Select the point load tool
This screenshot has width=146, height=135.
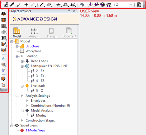tap(90, 5)
